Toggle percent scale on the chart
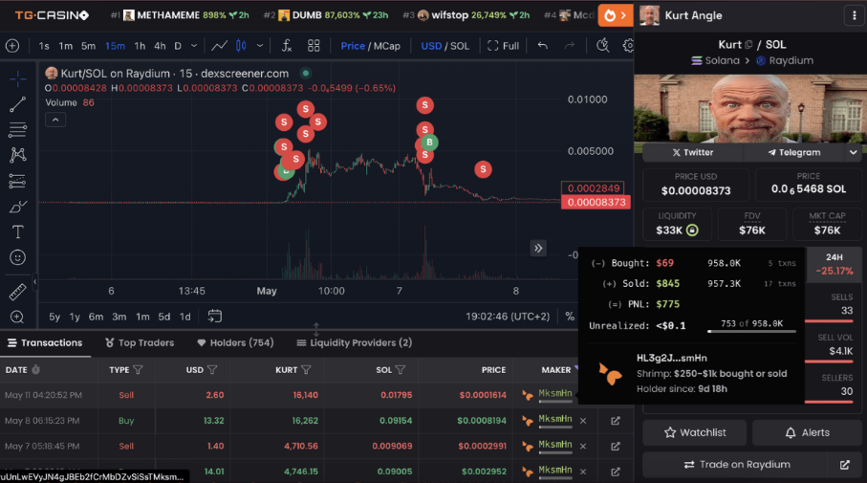The height and width of the screenshot is (483, 867). click(x=570, y=317)
